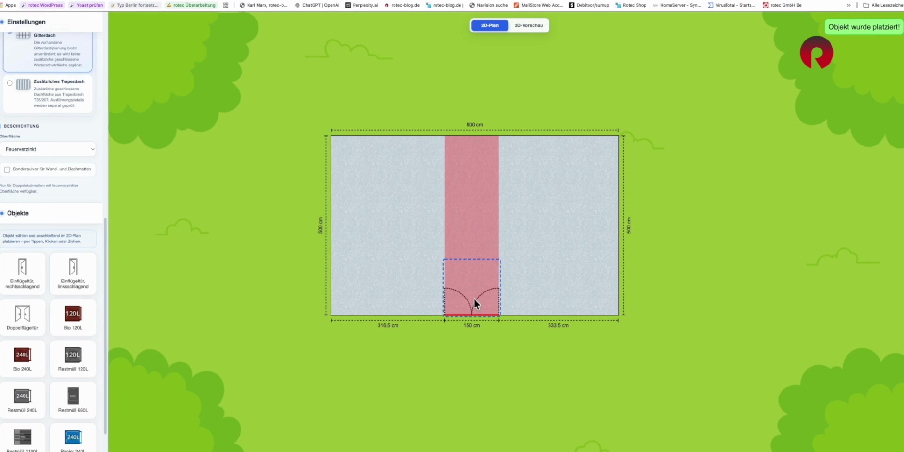Open the bookmark grid icon in bookmarks bar
The height and width of the screenshot is (452, 904).
pyautogui.click(x=226, y=5)
